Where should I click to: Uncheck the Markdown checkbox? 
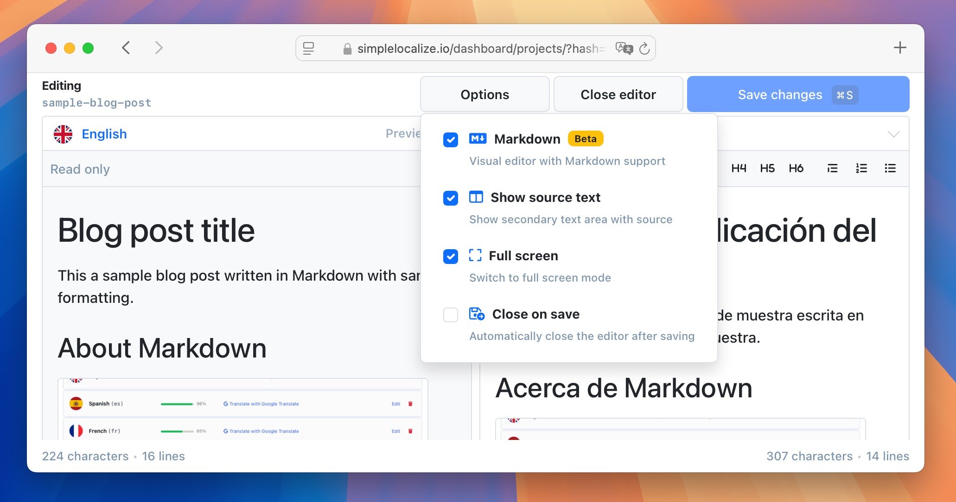(x=450, y=139)
